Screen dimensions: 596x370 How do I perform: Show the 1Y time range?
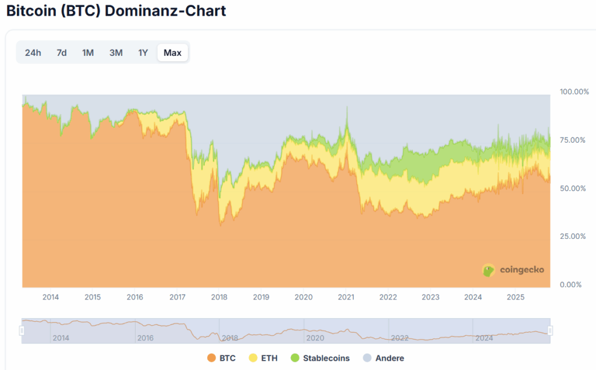[x=143, y=52]
